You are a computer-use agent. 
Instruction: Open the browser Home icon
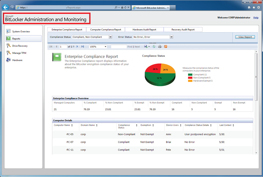[x=249, y=7]
